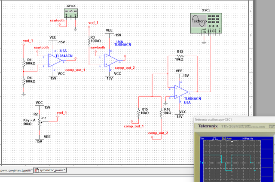Viewport: 275px width, 182px height.
Task: Click the sawtooth label at U4A's input
Action: coord(98,47)
